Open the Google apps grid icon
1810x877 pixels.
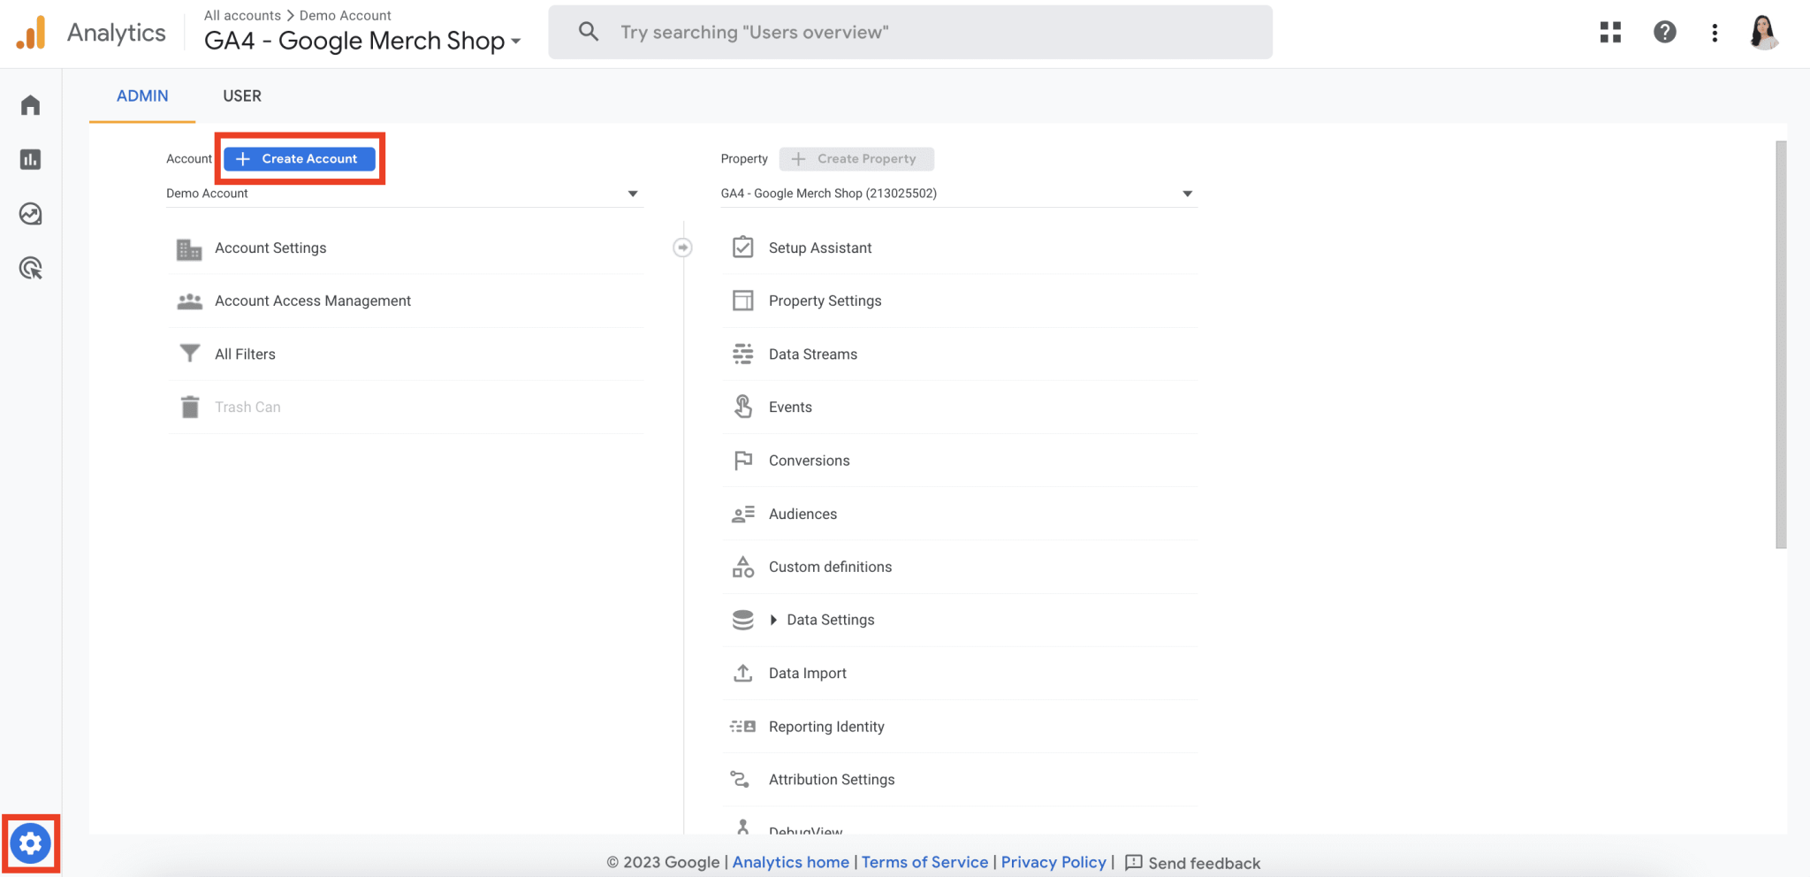click(1610, 33)
